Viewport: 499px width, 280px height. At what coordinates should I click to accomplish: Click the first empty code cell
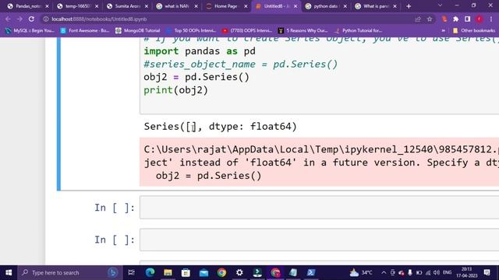coord(319,208)
